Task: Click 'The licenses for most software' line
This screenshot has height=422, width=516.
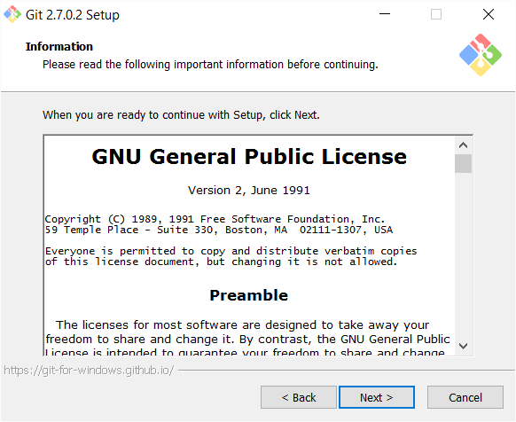Action: point(243,325)
